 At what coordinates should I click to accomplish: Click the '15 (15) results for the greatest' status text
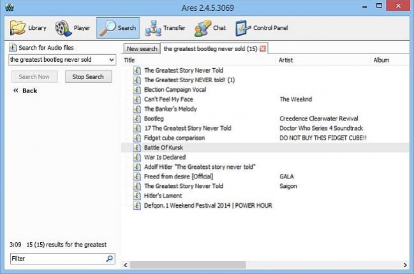pos(66,245)
